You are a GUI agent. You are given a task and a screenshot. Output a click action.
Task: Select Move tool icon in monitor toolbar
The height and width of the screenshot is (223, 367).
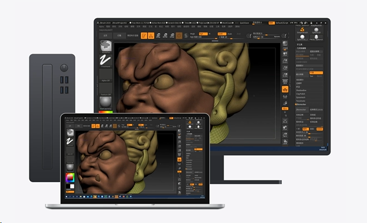tap(158, 35)
